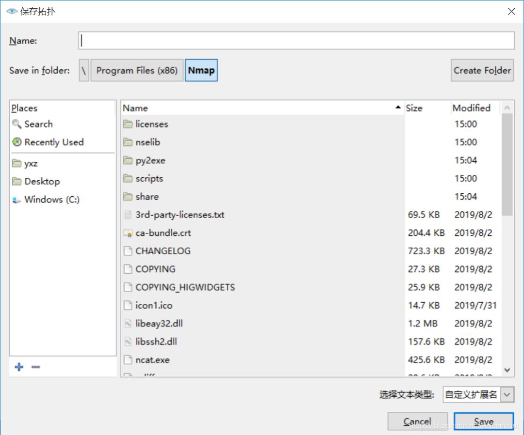Click the Save button
Screen dimensions: 524x435
click(483, 421)
